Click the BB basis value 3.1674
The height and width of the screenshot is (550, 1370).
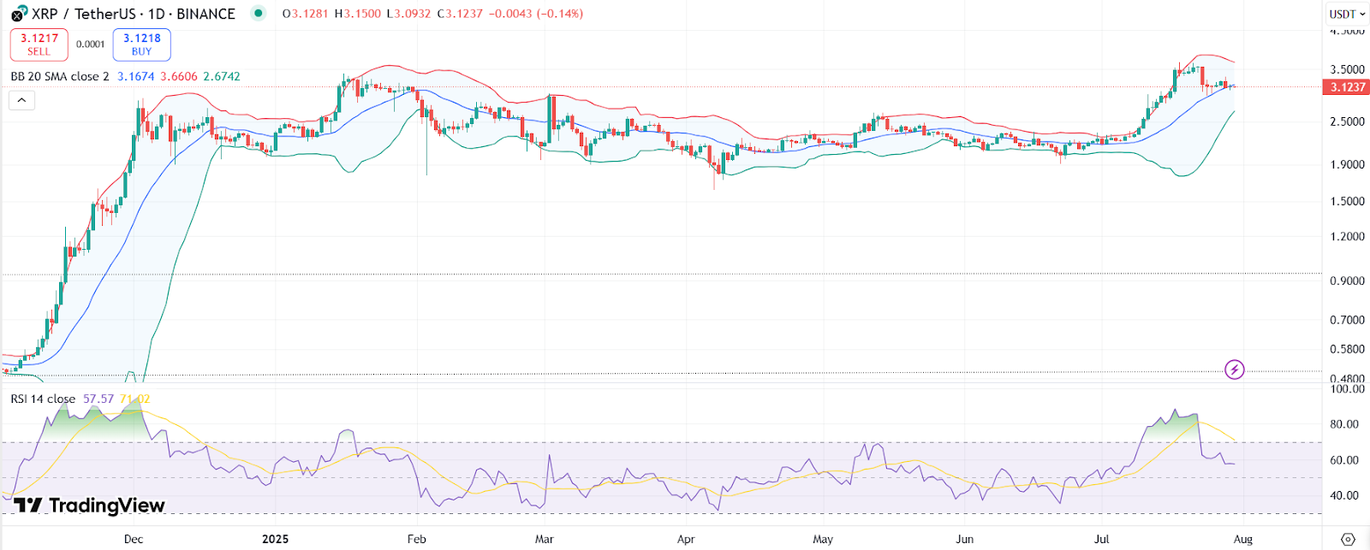point(135,76)
